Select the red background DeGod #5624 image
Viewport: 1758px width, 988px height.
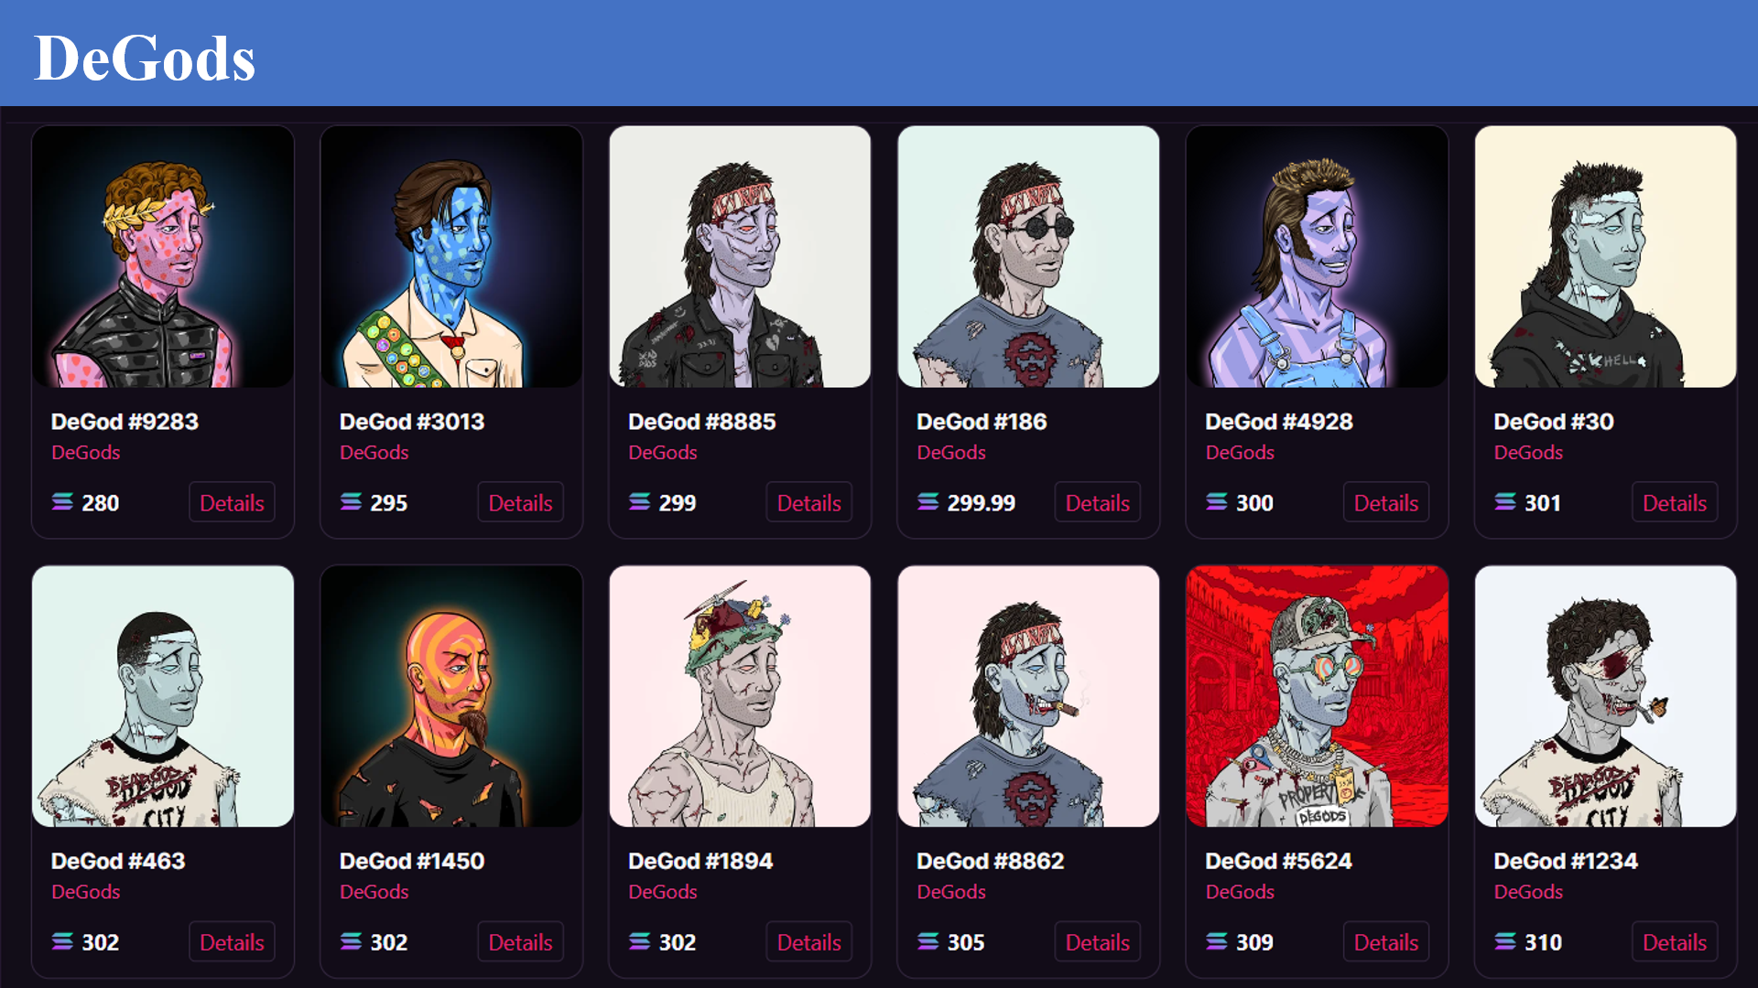pyautogui.click(x=1317, y=696)
